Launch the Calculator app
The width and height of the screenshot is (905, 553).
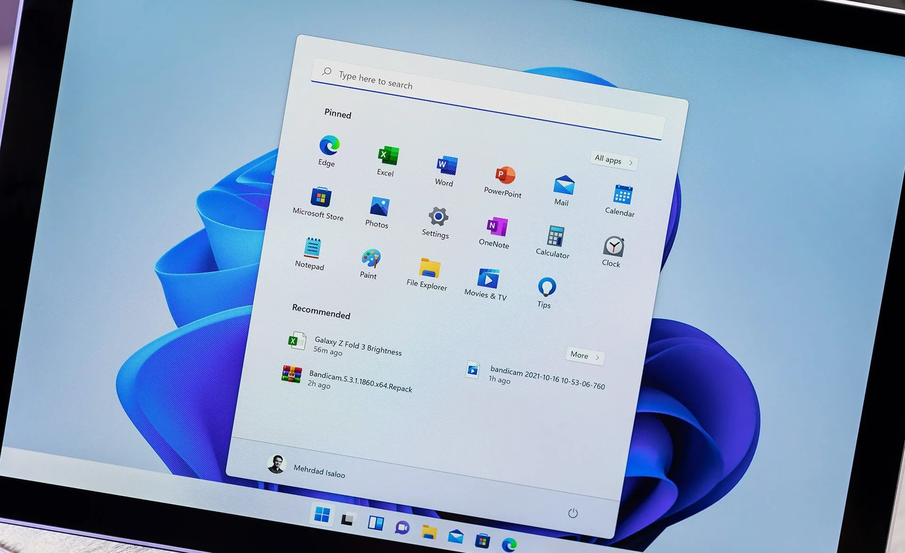pos(555,236)
